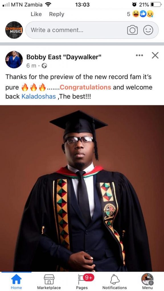Open the Menu profile tab
Screen dimensions: 164x291
pos(147,281)
